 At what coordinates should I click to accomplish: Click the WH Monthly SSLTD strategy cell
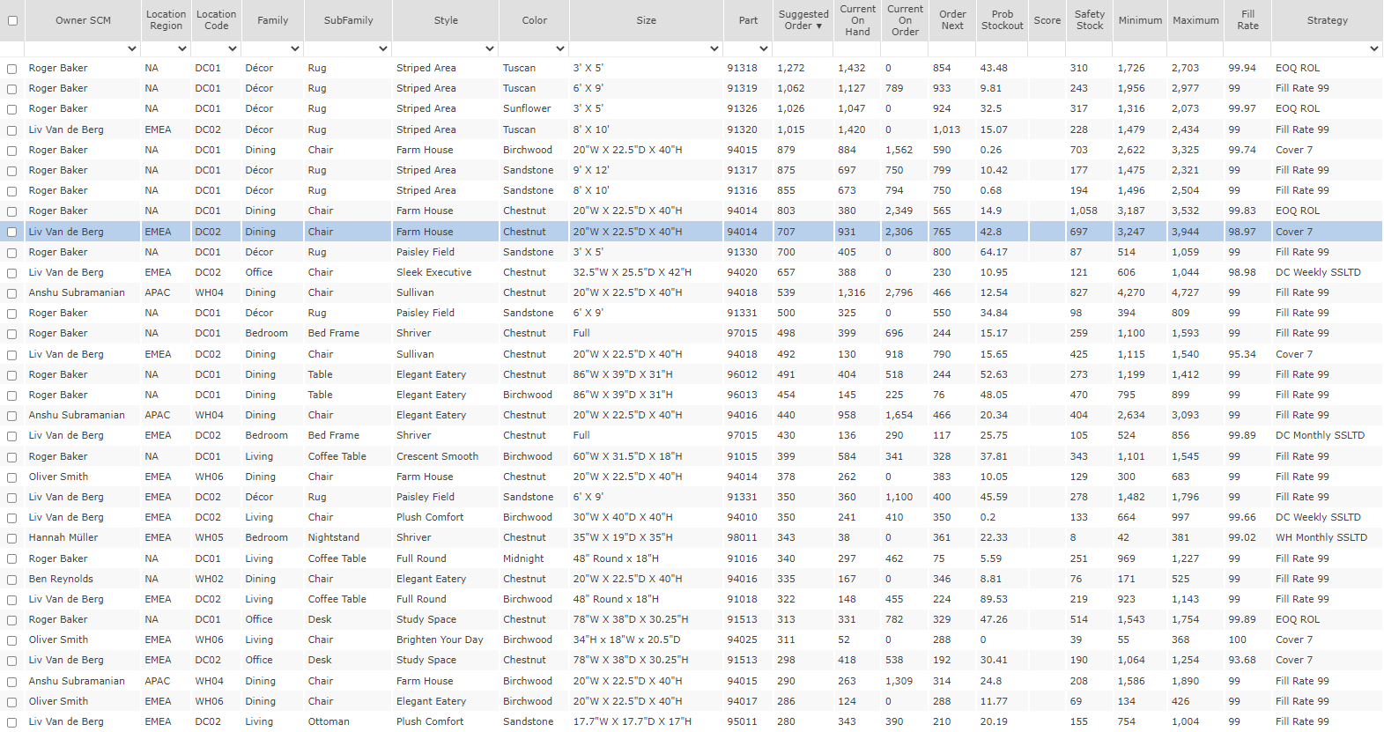click(x=1321, y=537)
